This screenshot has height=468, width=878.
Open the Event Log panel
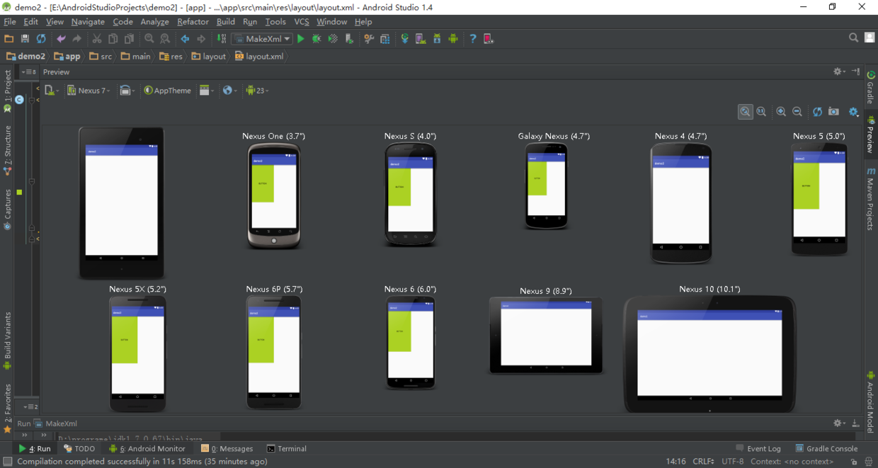pos(758,449)
